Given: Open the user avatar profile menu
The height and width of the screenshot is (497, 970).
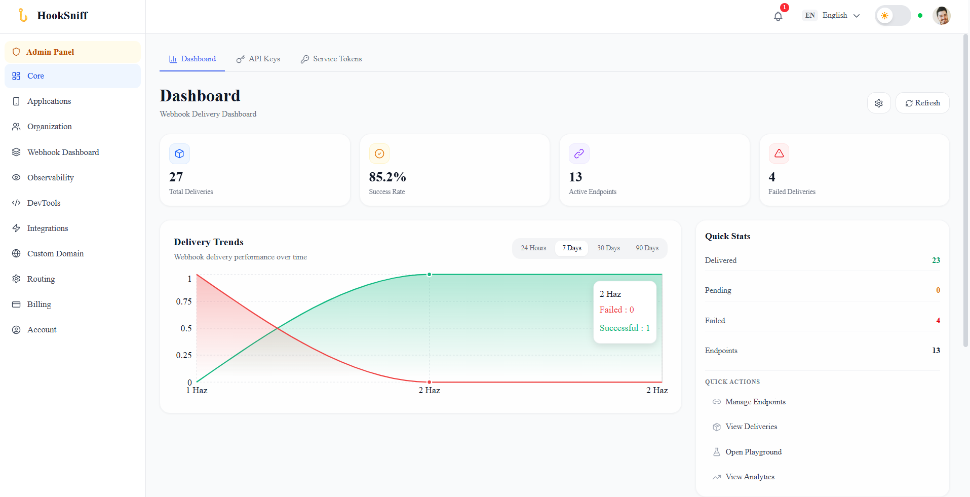Looking at the screenshot, I should [942, 16].
